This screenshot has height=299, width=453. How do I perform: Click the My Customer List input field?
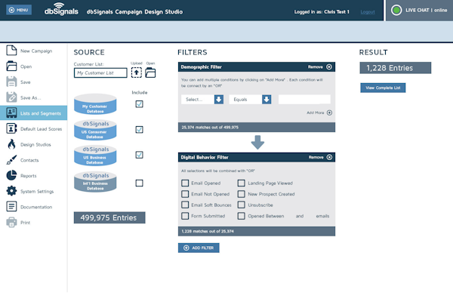(x=100, y=72)
